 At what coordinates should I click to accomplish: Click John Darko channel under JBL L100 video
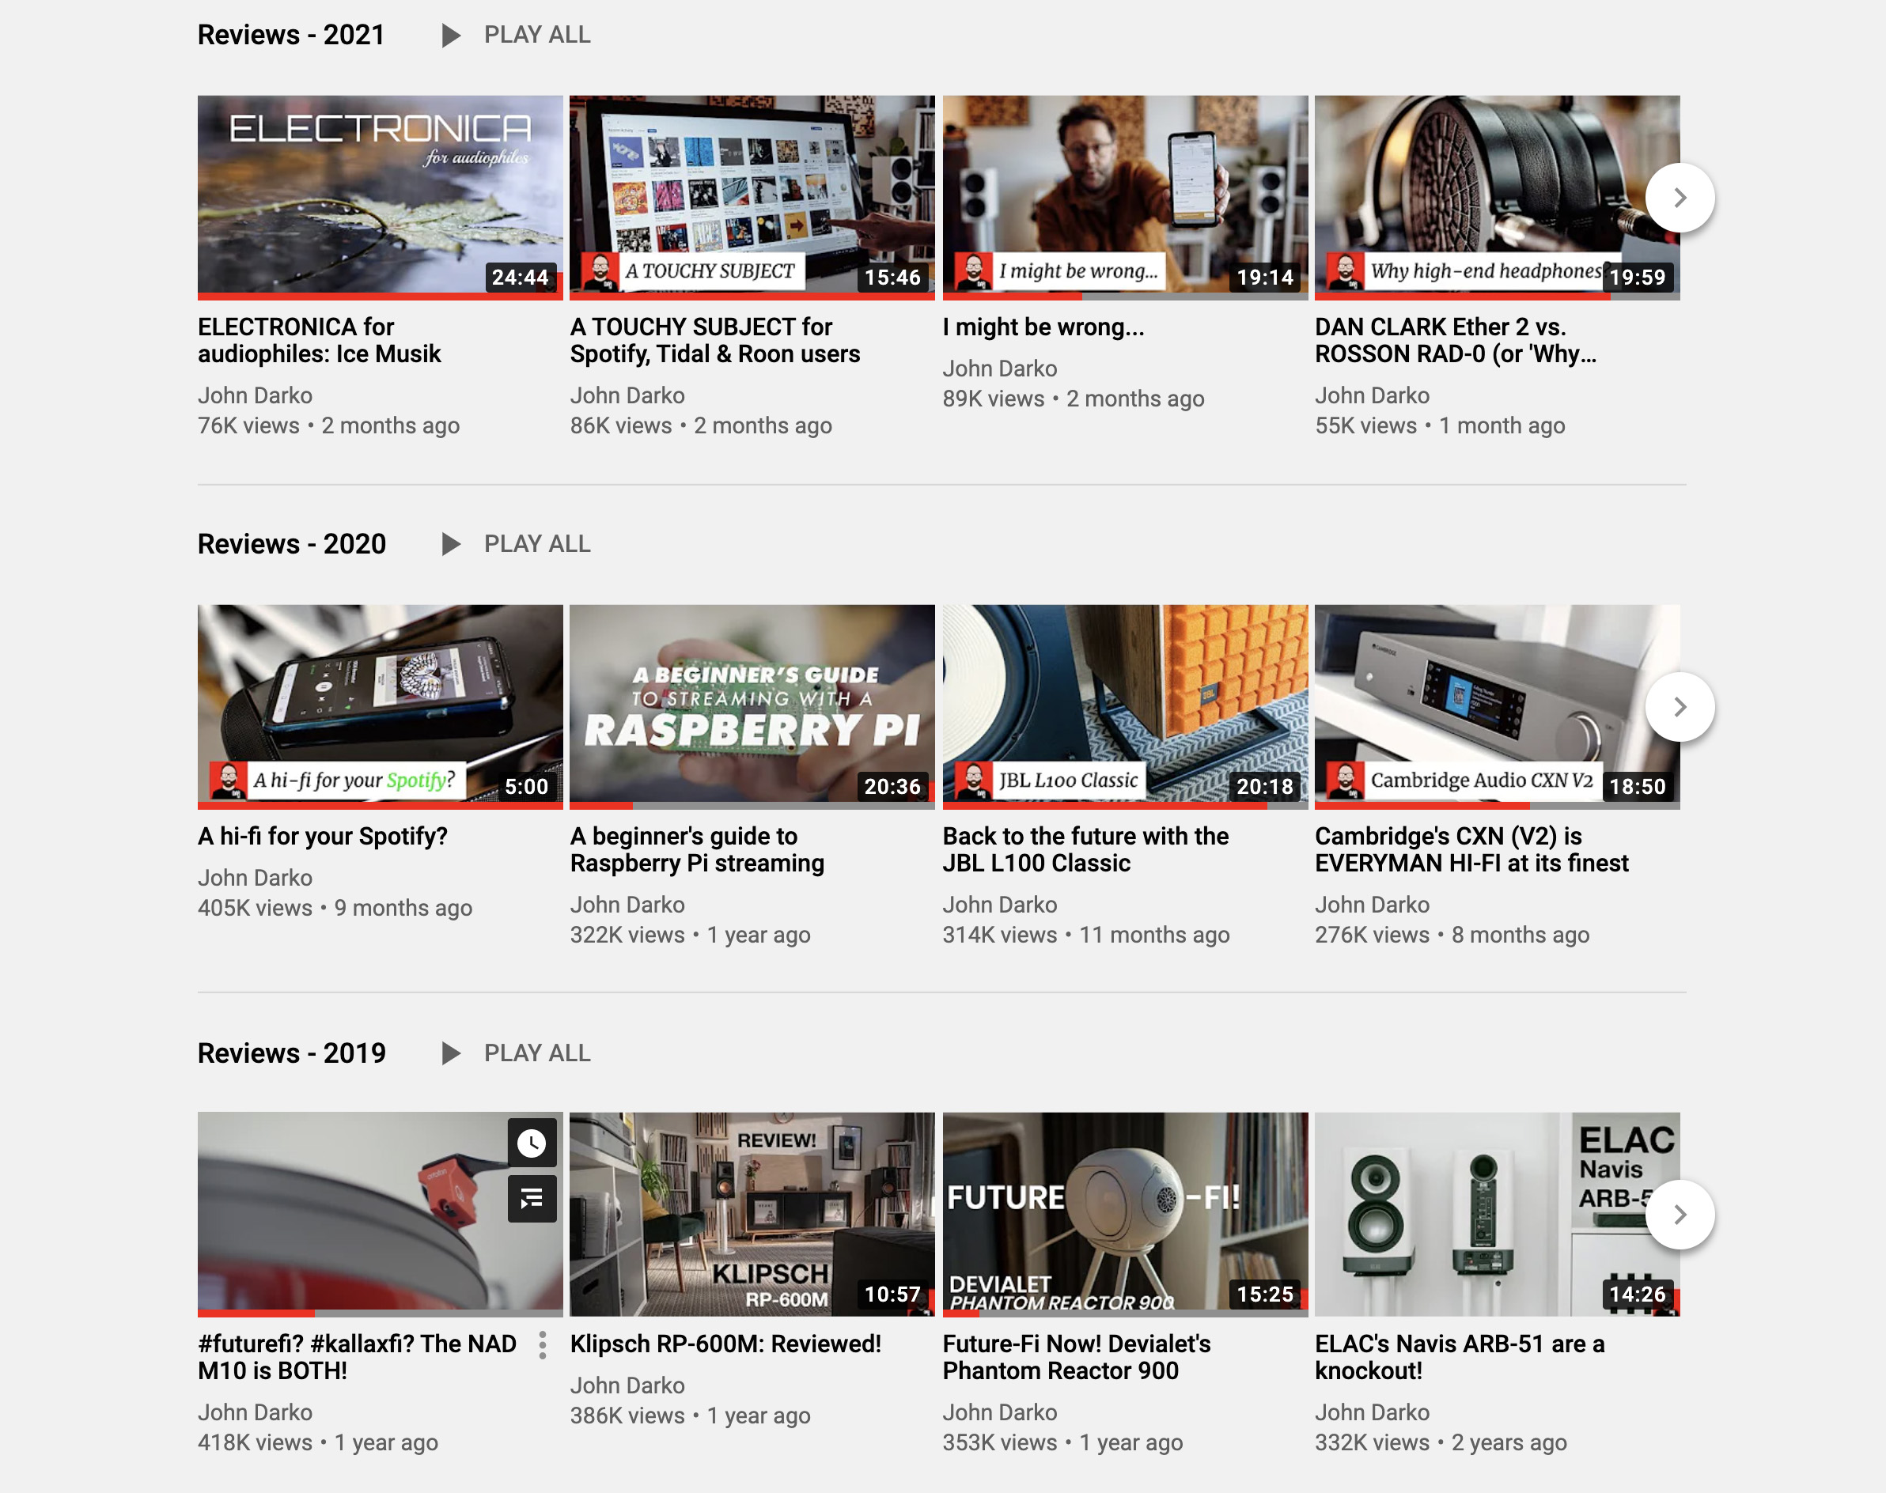pos(999,905)
